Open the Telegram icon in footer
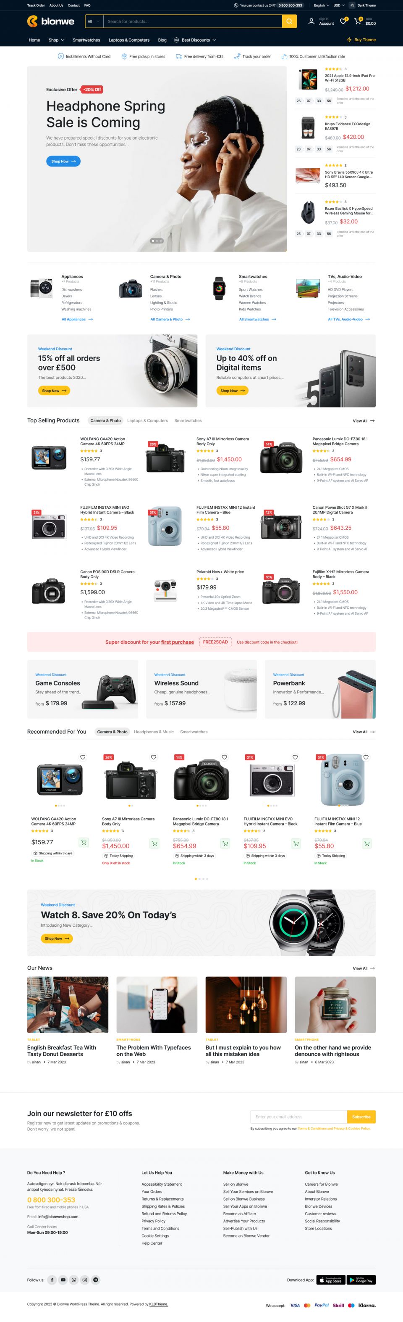The height and width of the screenshot is (1322, 403). click(96, 1280)
